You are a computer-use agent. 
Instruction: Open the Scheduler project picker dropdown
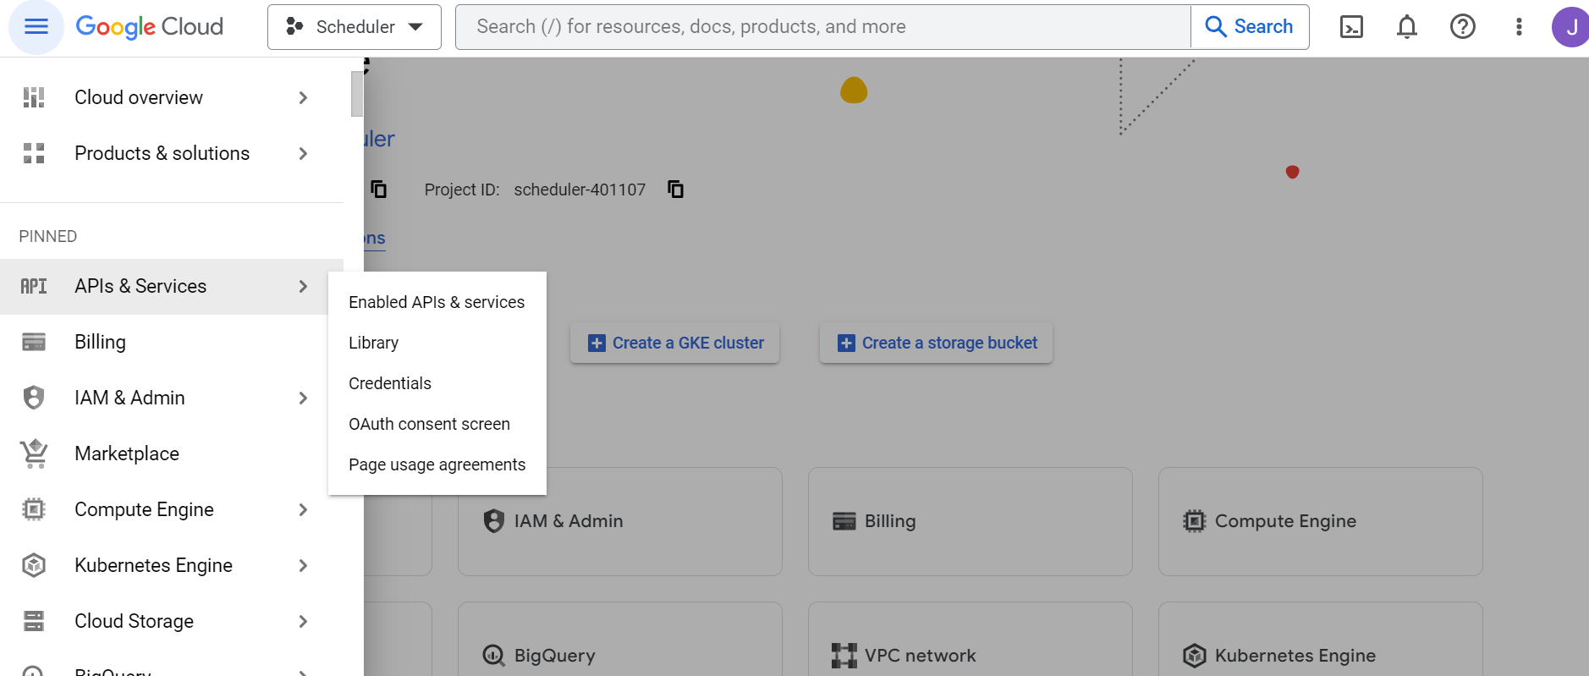(354, 27)
